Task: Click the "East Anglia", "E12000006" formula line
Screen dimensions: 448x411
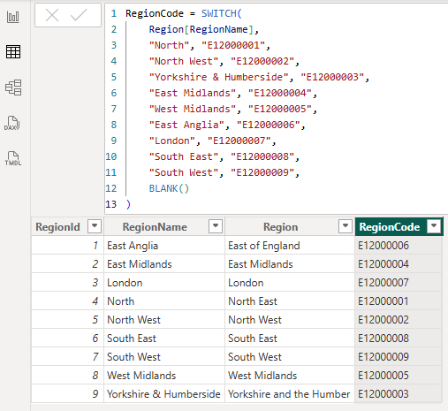Action: pos(227,125)
